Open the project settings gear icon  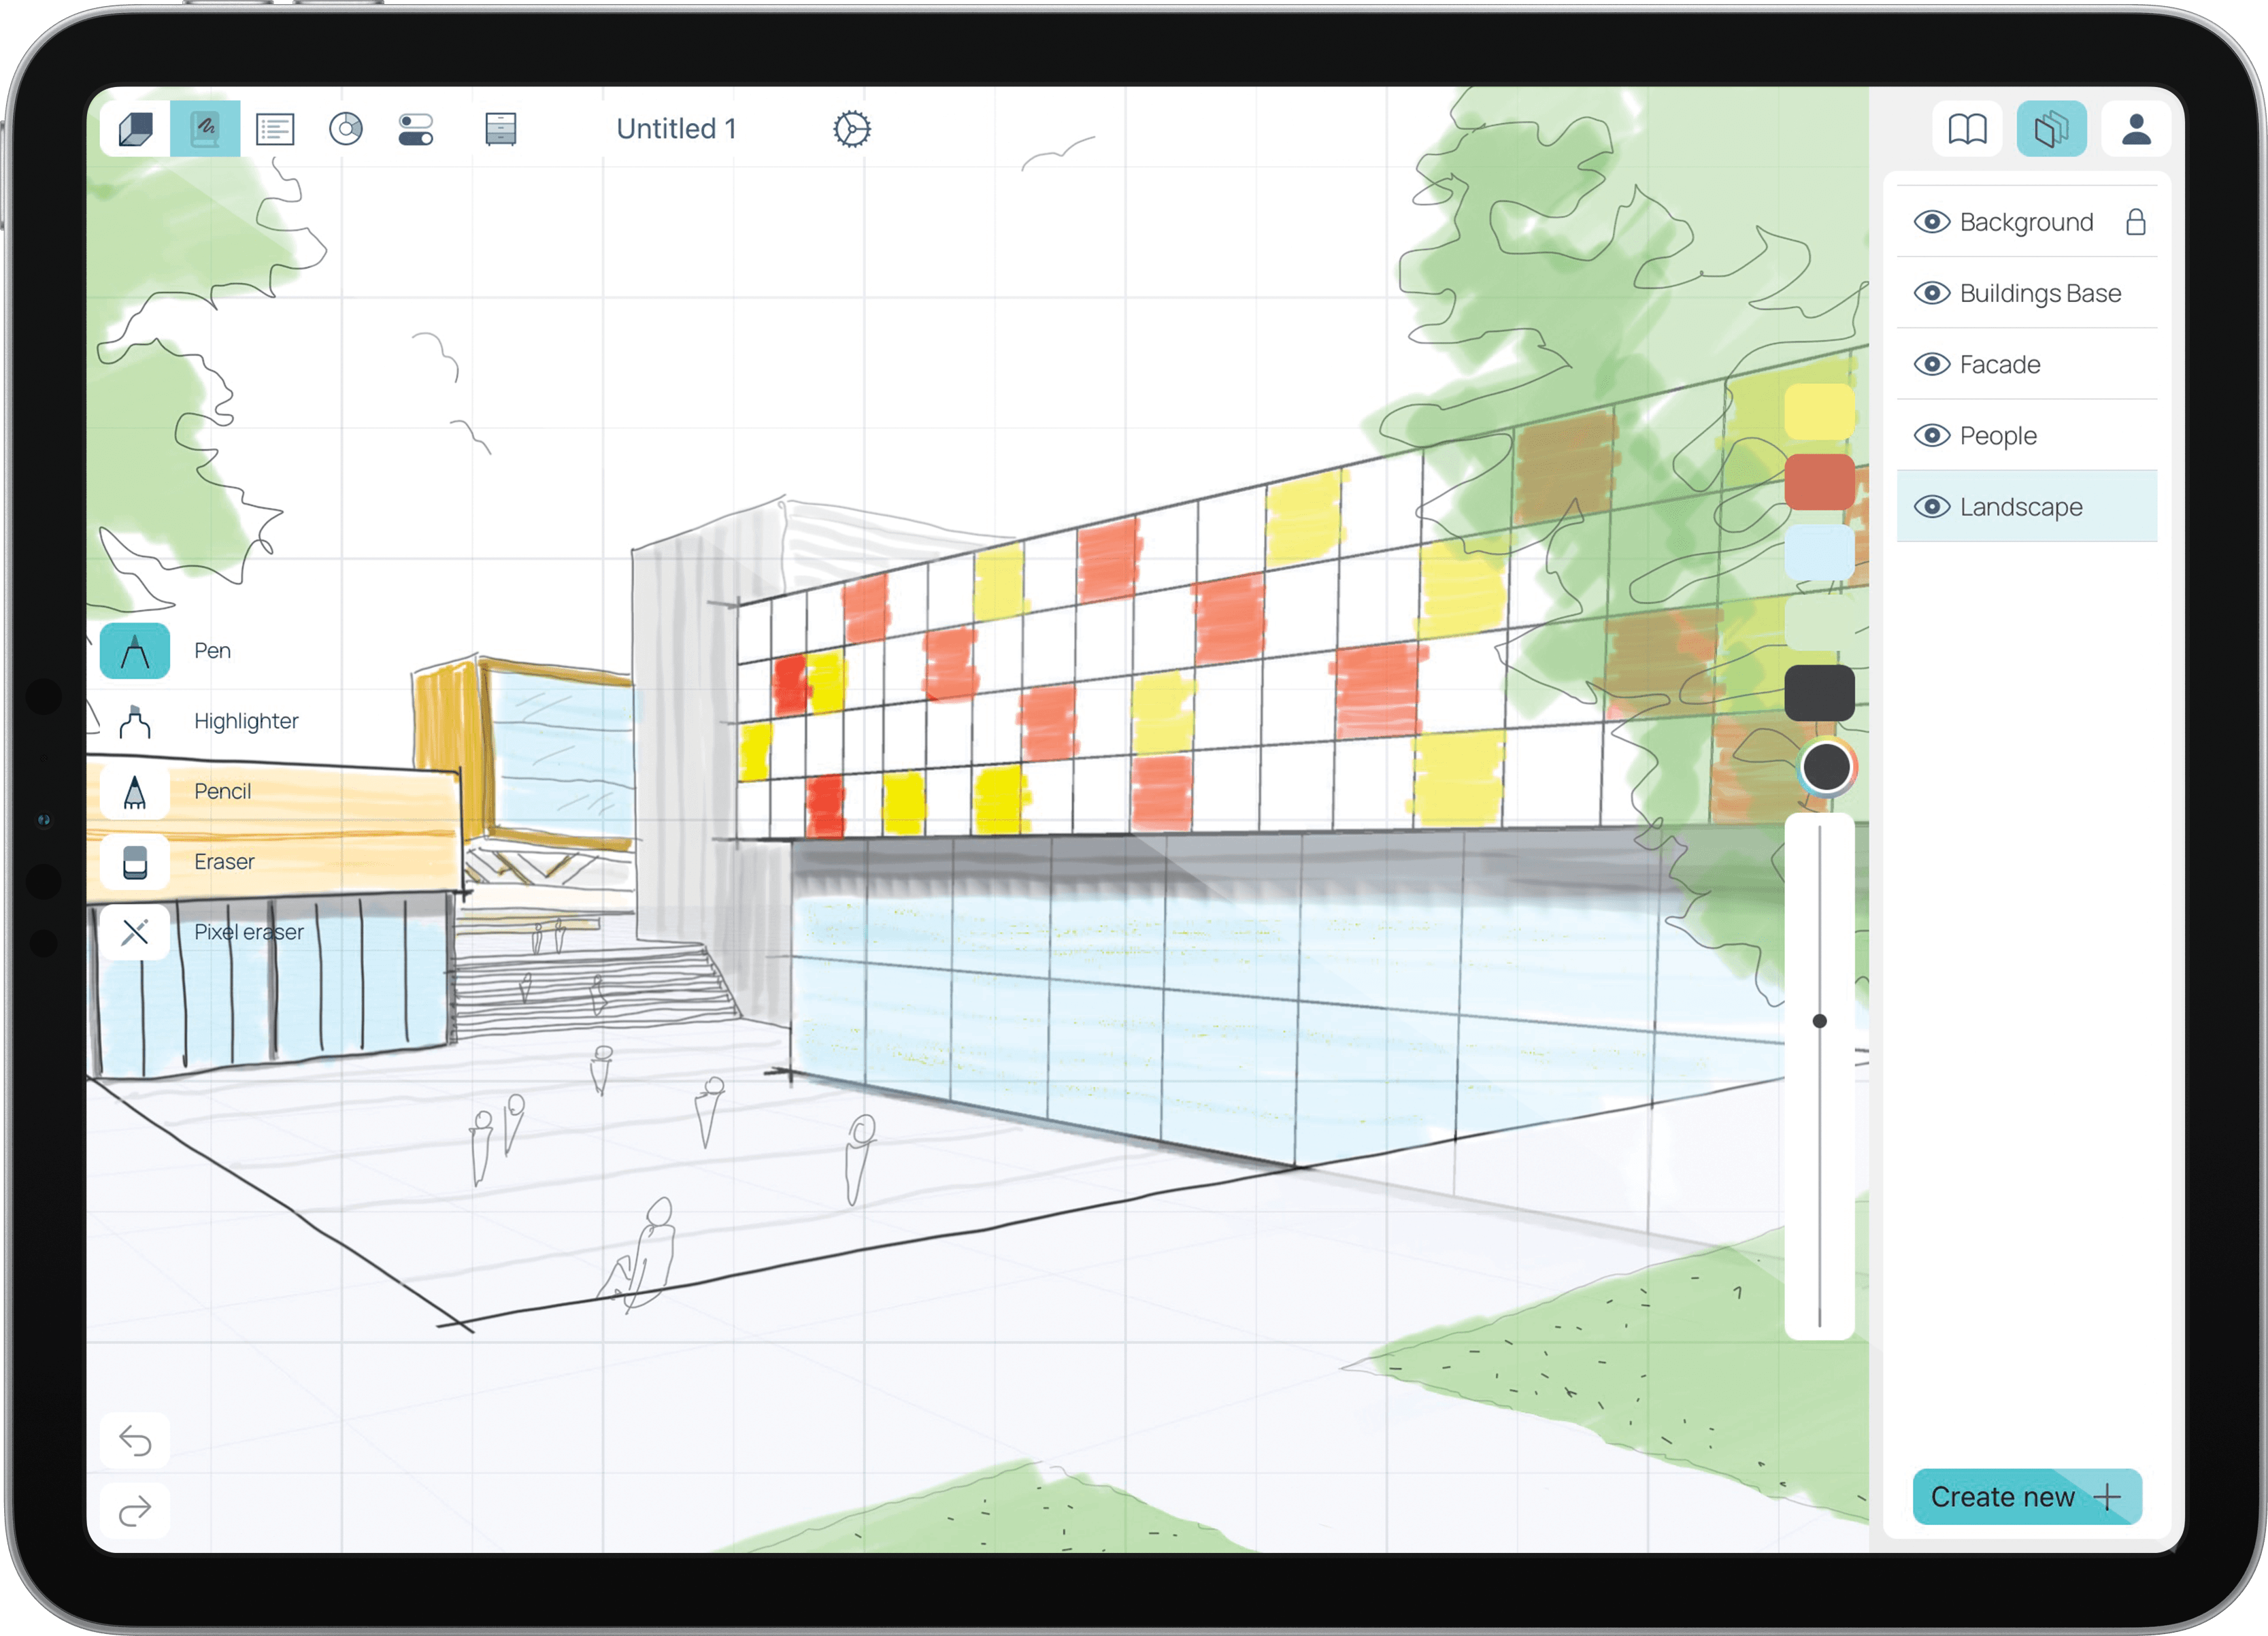pos(852,129)
